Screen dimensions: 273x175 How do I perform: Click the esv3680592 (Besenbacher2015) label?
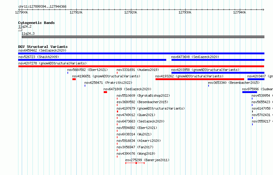click(142, 102)
